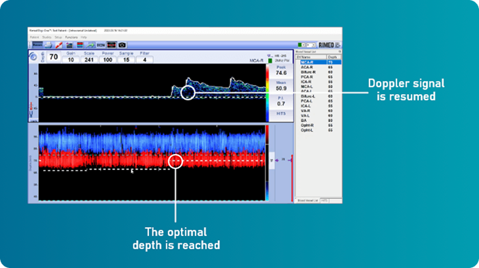Open the red-blue striped M-mode icon
479x268 pixels.
tap(80, 45)
